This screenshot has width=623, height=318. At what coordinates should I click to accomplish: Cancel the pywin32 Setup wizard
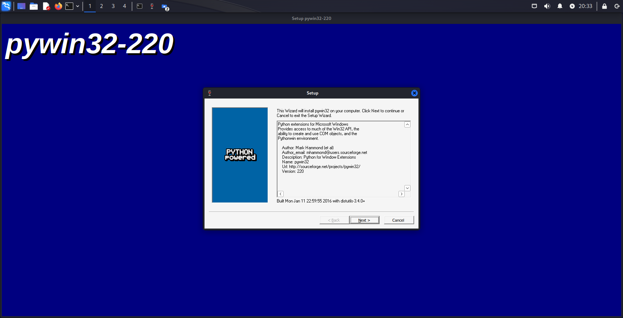click(x=399, y=220)
